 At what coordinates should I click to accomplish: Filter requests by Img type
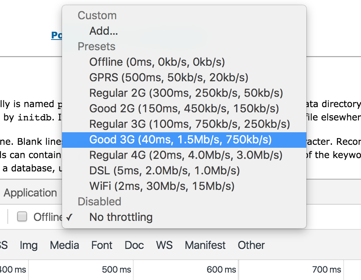click(28, 245)
